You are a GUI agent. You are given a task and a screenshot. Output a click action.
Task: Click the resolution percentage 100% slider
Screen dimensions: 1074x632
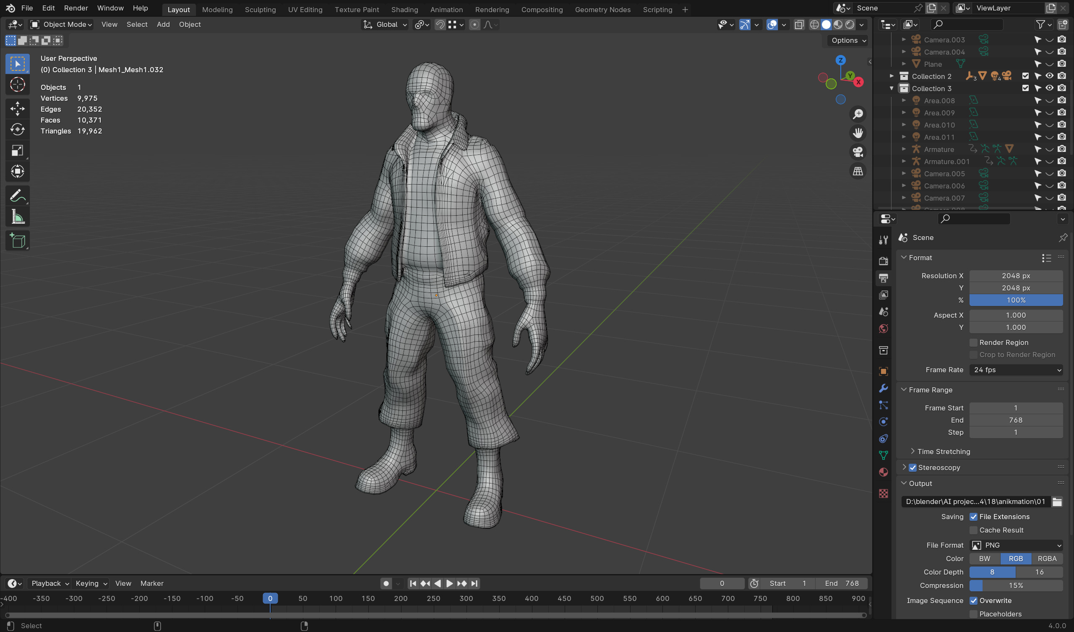[x=1016, y=300]
